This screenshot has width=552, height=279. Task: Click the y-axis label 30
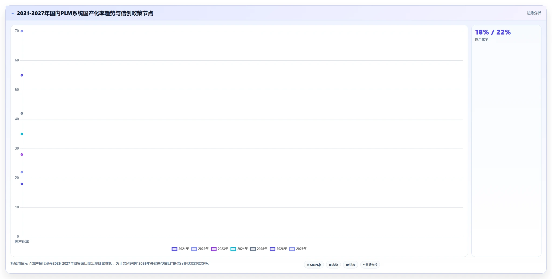(17, 149)
